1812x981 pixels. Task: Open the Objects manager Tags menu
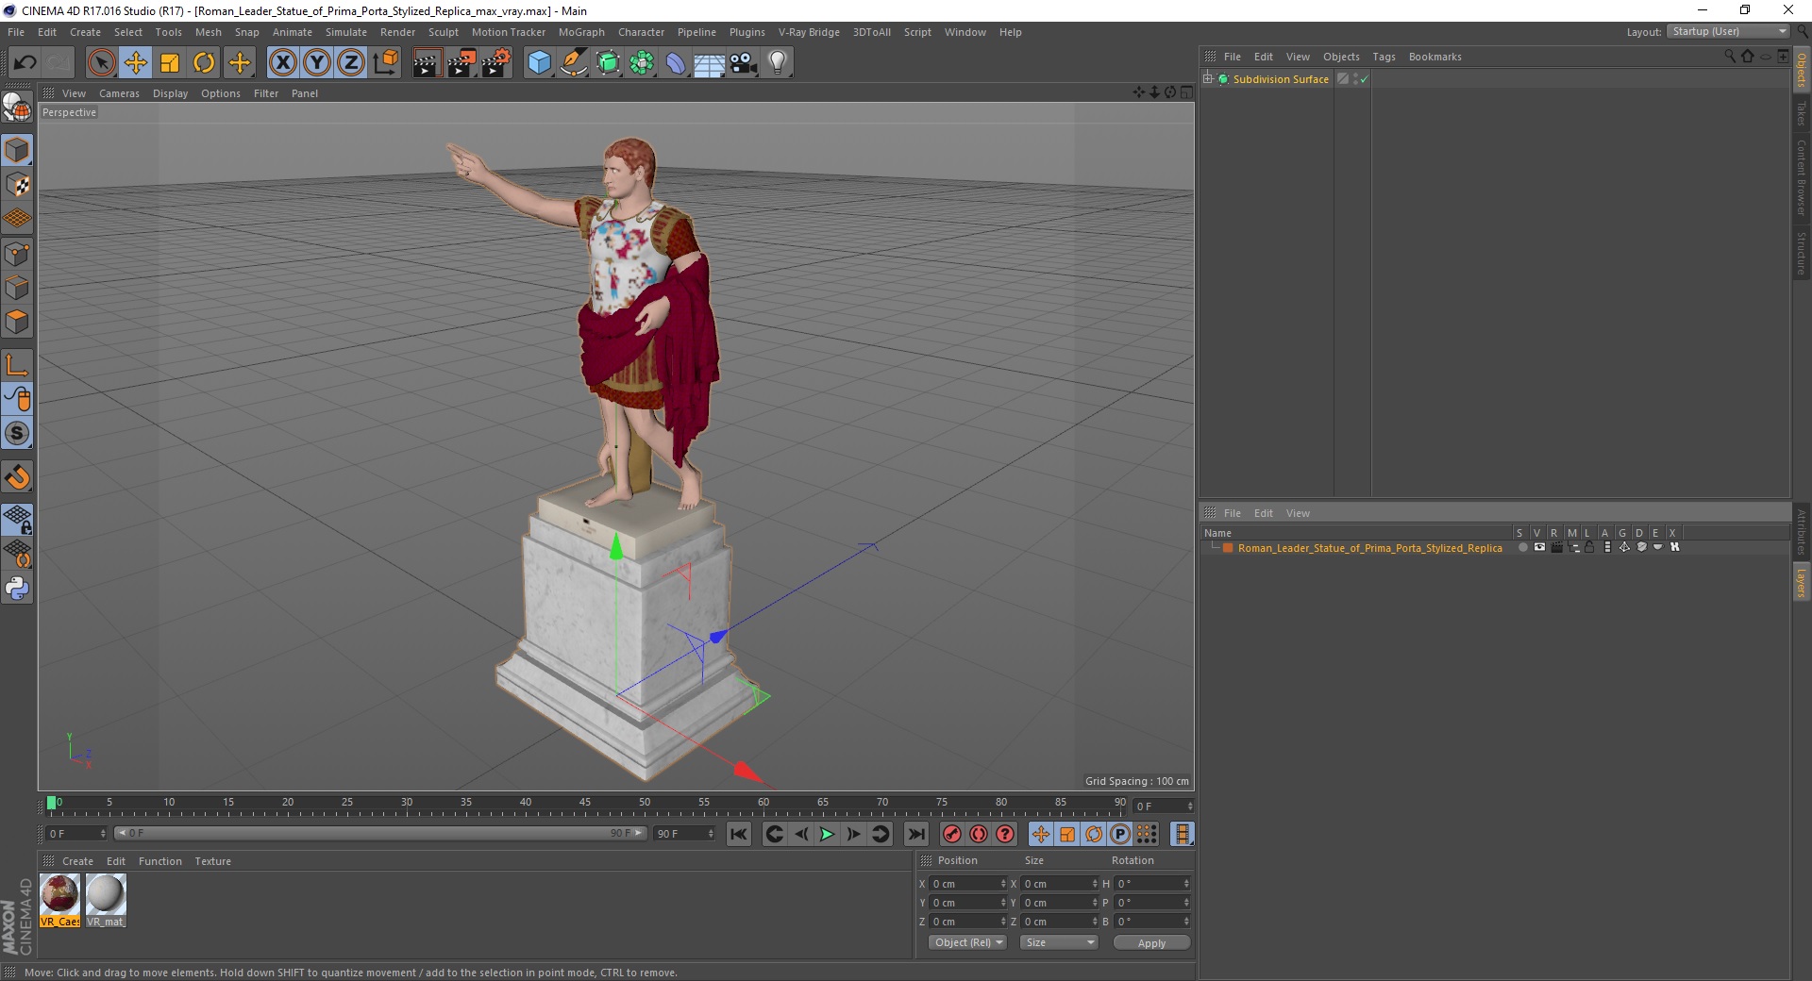click(1384, 57)
